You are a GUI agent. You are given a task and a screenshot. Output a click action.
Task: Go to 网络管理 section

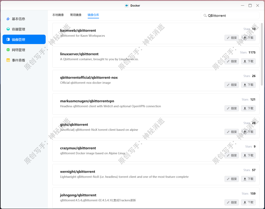click(24, 50)
